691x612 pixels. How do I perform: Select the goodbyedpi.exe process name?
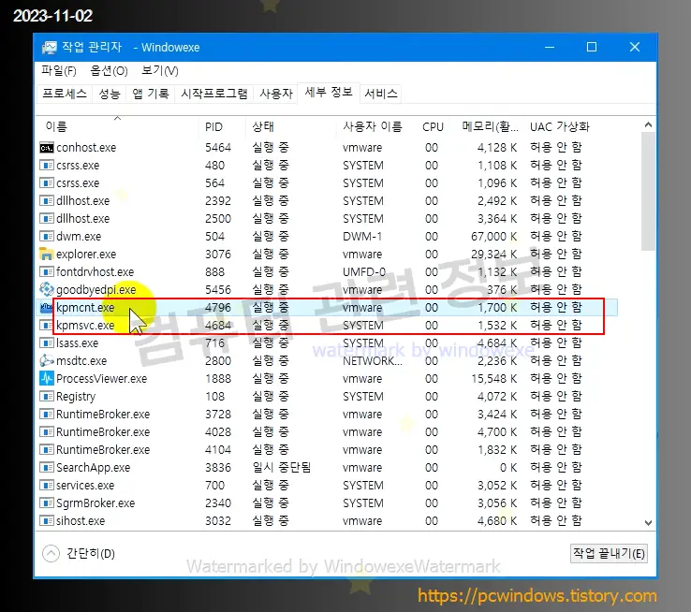[x=96, y=290]
